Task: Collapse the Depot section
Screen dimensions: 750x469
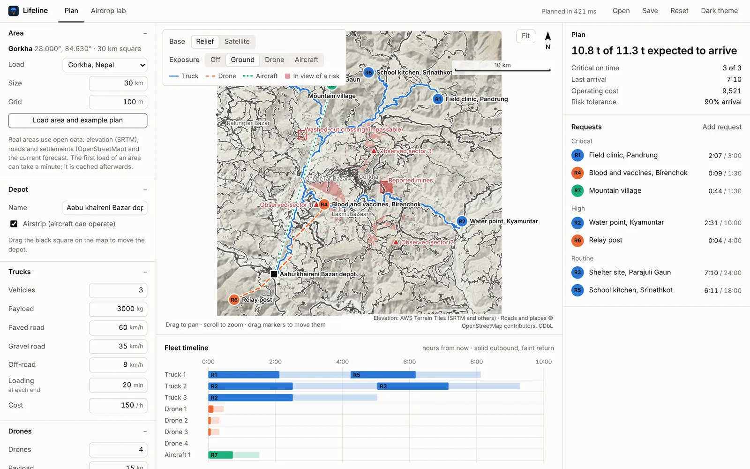Action: pyautogui.click(x=145, y=189)
